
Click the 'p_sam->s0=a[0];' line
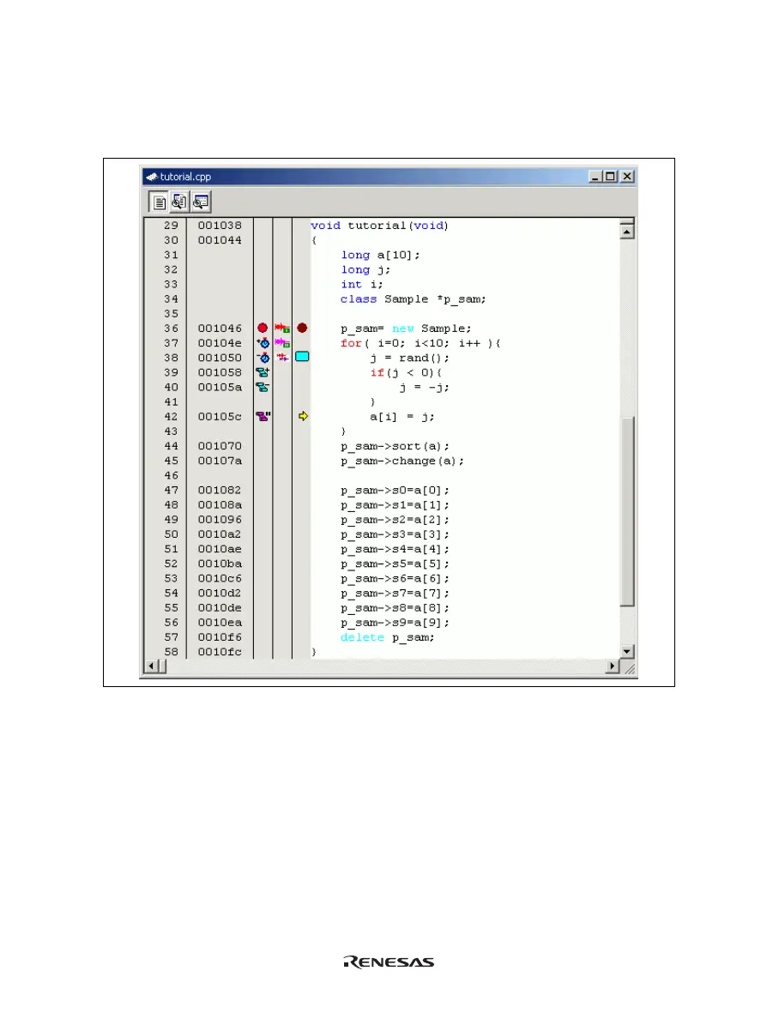(x=395, y=490)
